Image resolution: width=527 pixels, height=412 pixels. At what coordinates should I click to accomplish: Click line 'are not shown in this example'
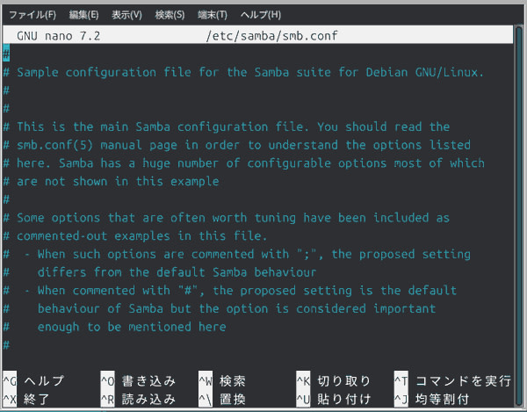[111, 182]
